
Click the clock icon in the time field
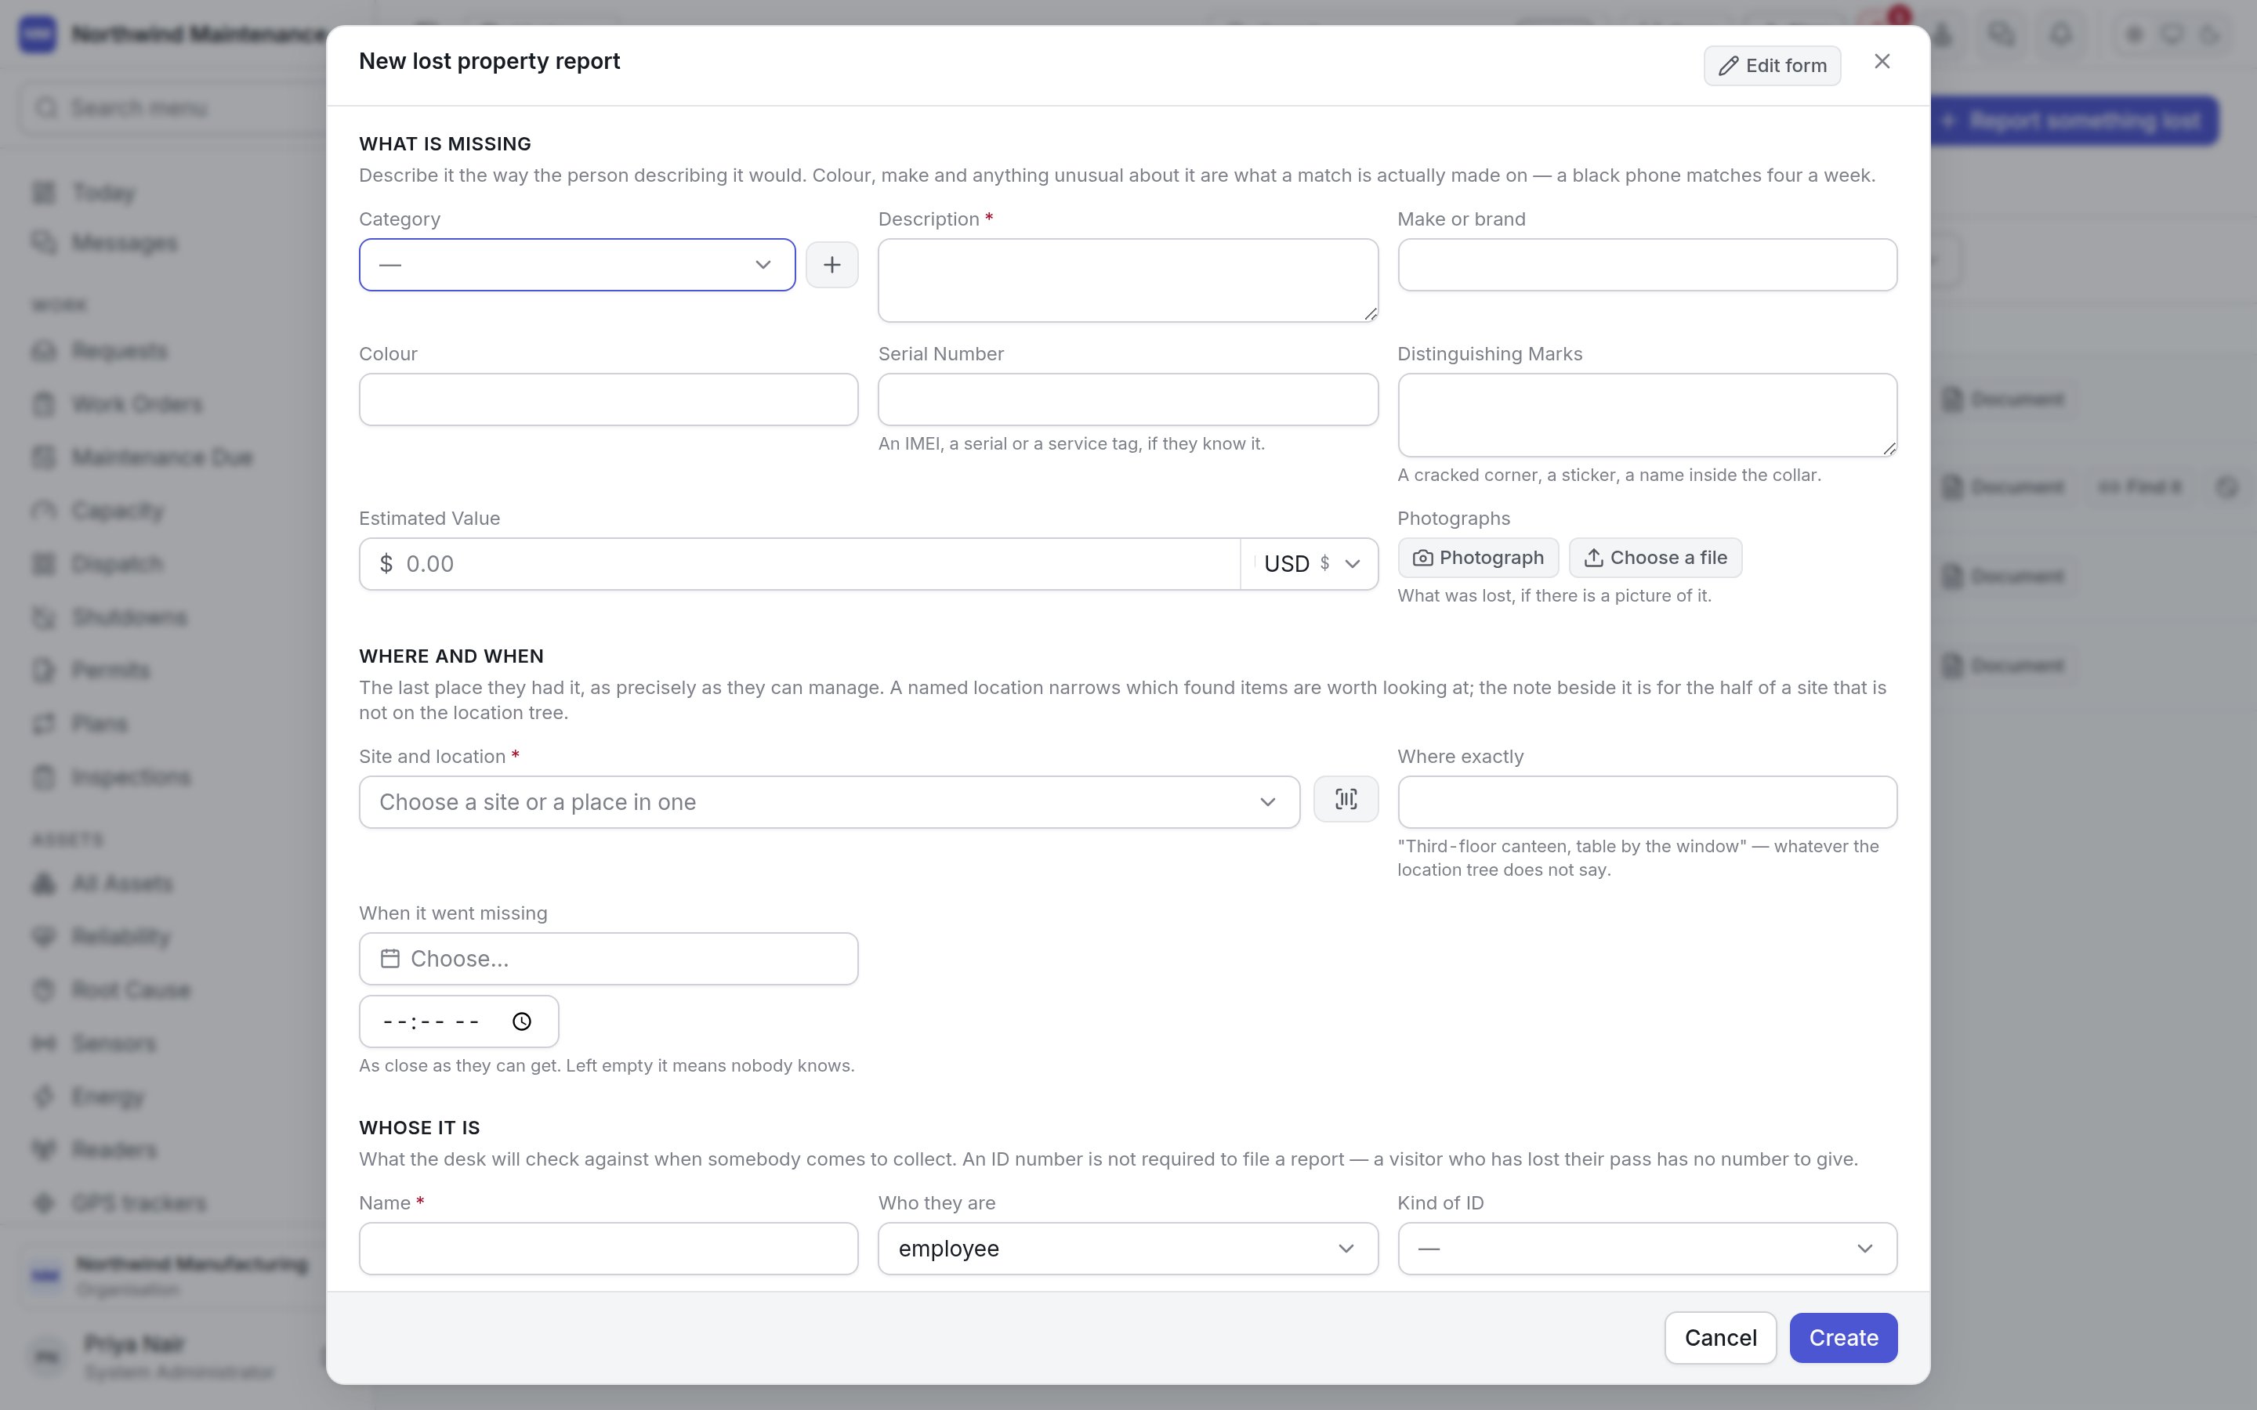[x=522, y=1021]
